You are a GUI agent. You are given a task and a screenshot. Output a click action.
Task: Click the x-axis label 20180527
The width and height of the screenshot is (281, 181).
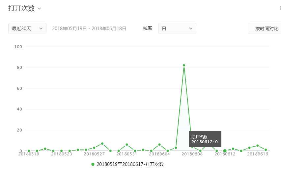pos(94,154)
